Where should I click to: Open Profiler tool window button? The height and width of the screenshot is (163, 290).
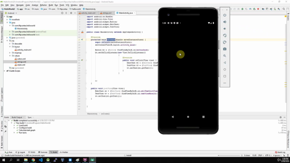64,152
